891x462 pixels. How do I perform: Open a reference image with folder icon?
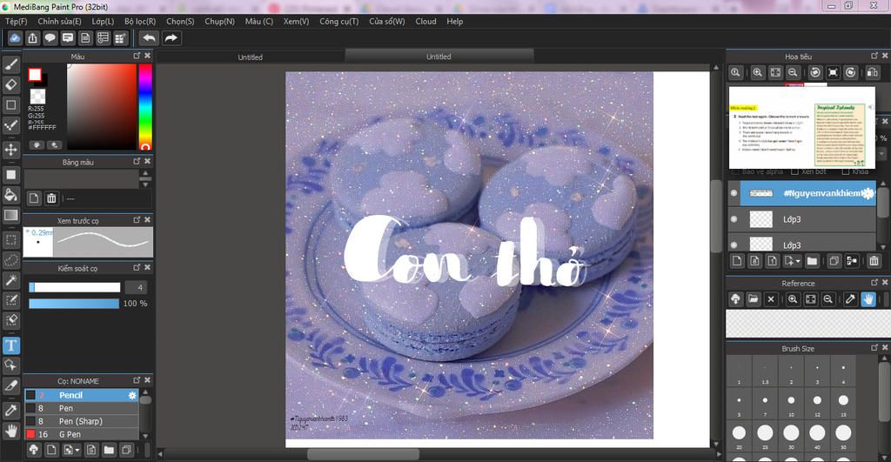coord(753,299)
